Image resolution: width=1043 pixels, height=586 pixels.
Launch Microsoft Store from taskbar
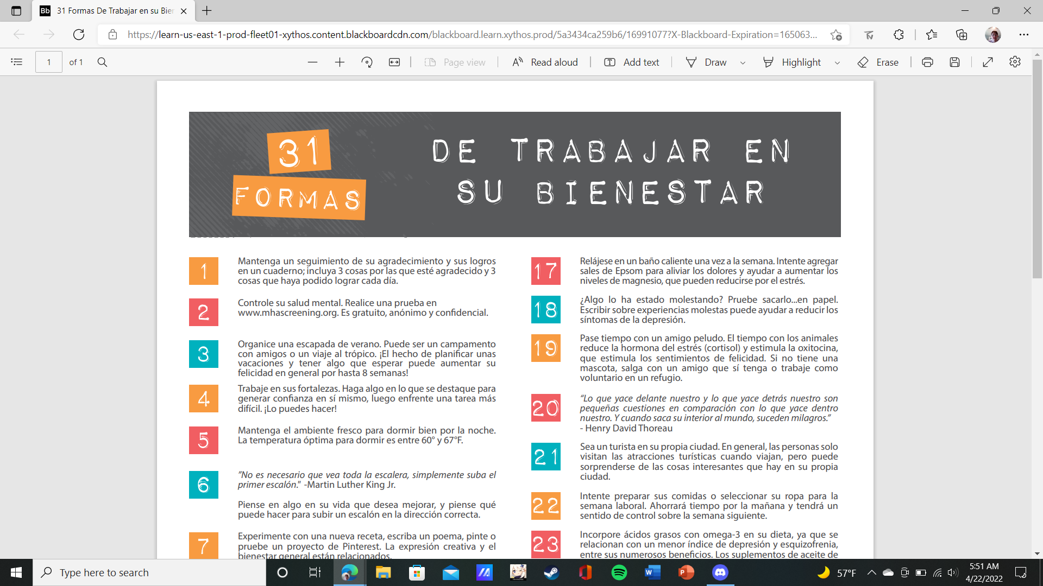coord(417,572)
